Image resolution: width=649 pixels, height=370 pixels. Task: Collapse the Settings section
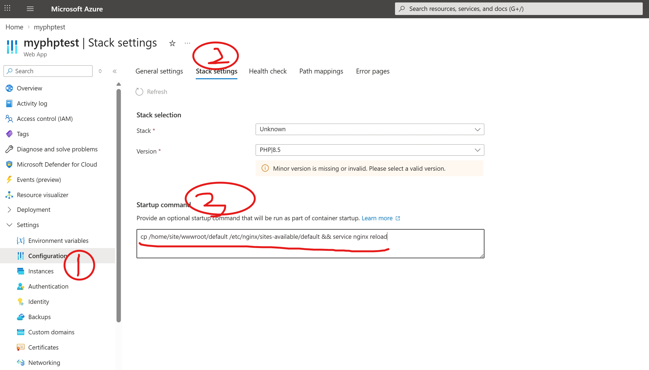click(9, 225)
